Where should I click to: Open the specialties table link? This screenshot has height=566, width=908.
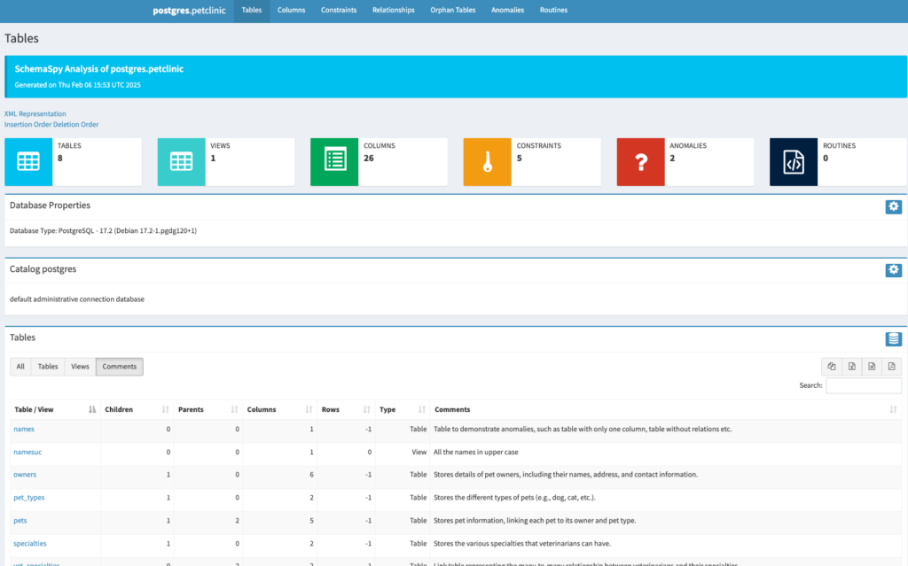30,544
